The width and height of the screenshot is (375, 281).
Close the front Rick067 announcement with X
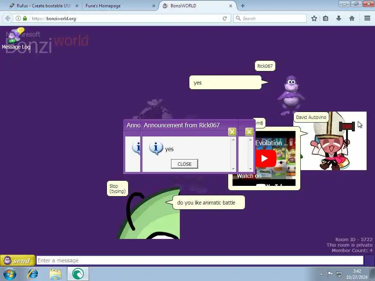pos(232,132)
